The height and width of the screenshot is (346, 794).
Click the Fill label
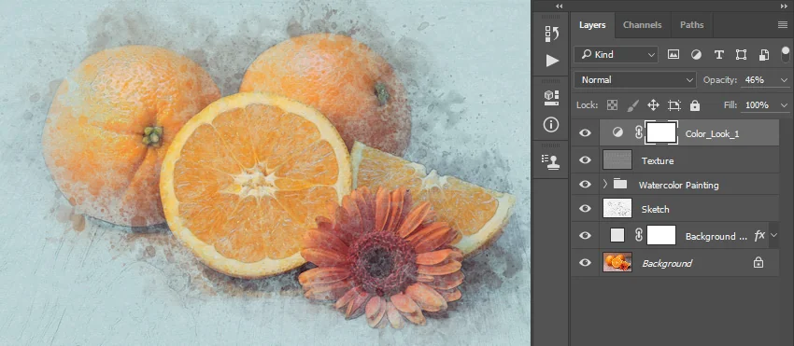[x=731, y=105]
